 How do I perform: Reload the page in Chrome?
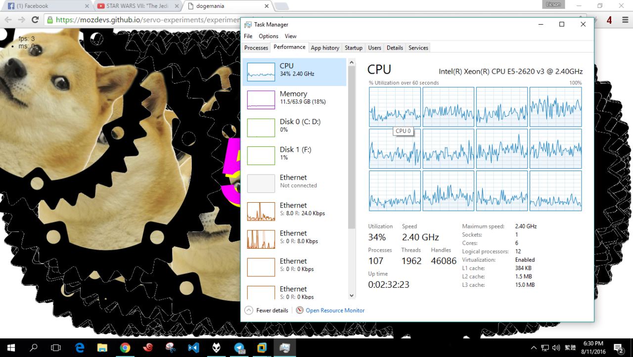pyautogui.click(x=35, y=20)
